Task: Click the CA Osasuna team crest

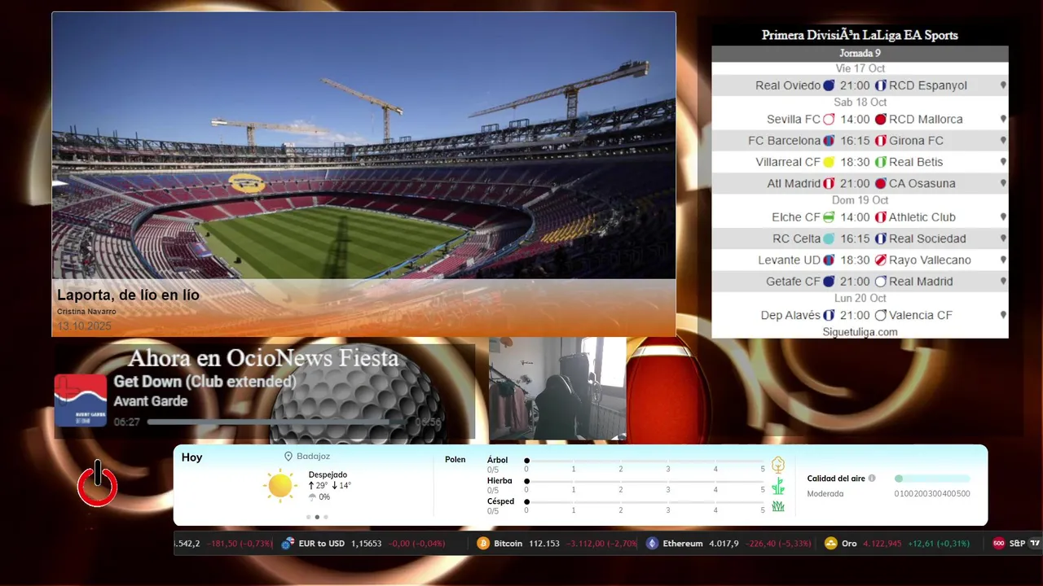Action: pos(881,184)
